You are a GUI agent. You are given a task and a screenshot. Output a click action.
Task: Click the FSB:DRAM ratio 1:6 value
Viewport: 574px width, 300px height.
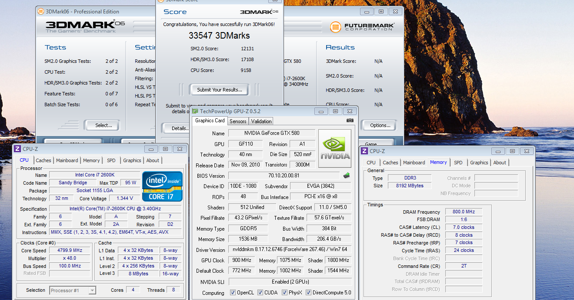pos(464,219)
